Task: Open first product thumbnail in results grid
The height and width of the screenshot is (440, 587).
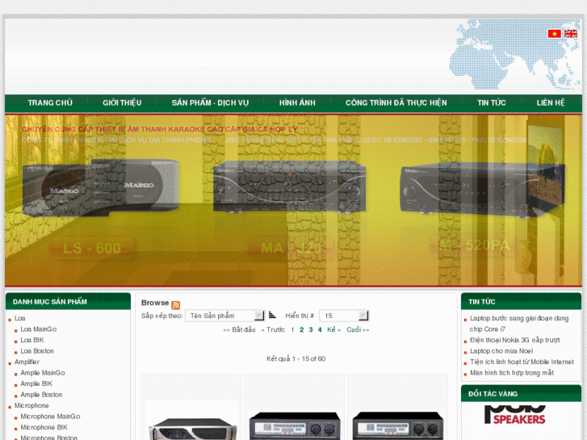Action: 191,421
